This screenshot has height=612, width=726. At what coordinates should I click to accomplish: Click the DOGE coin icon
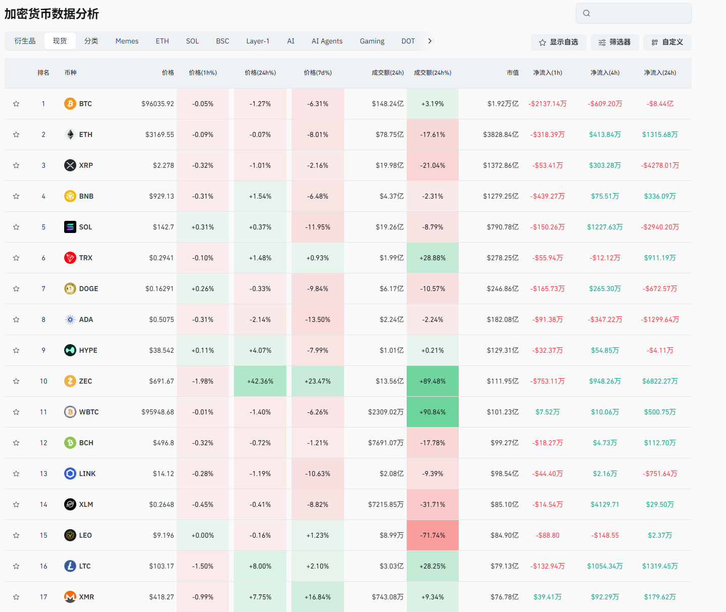(70, 289)
